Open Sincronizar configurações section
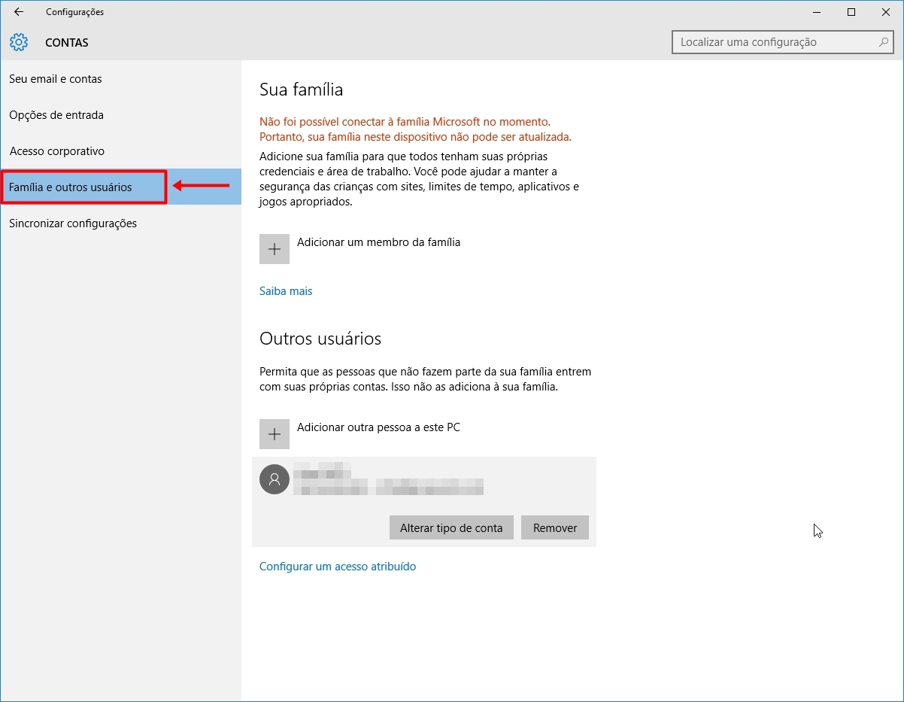The height and width of the screenshot is (702, 904). 120,223
